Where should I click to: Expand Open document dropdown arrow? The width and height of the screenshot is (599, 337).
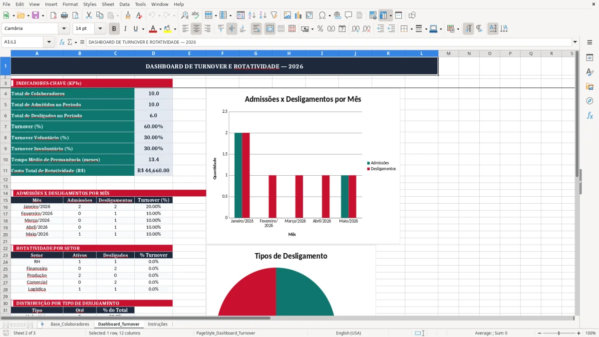28,15
